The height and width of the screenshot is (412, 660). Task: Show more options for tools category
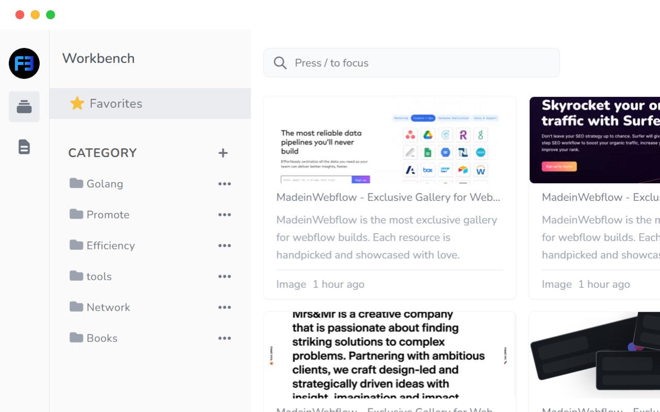coord(224,277)
